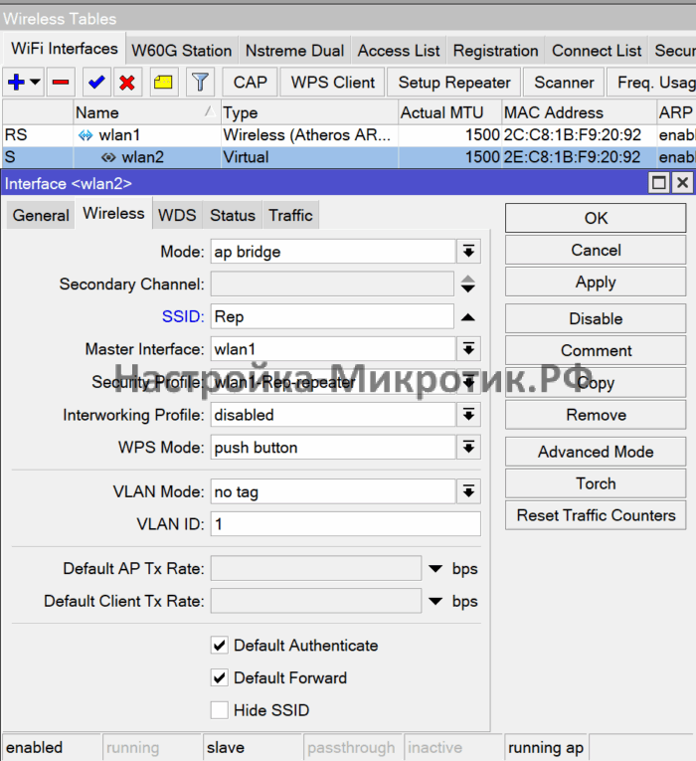Toggle Default Authenticate checkbox
The image size is (696, 761).
pyautogui.click(x=219, y=645)
